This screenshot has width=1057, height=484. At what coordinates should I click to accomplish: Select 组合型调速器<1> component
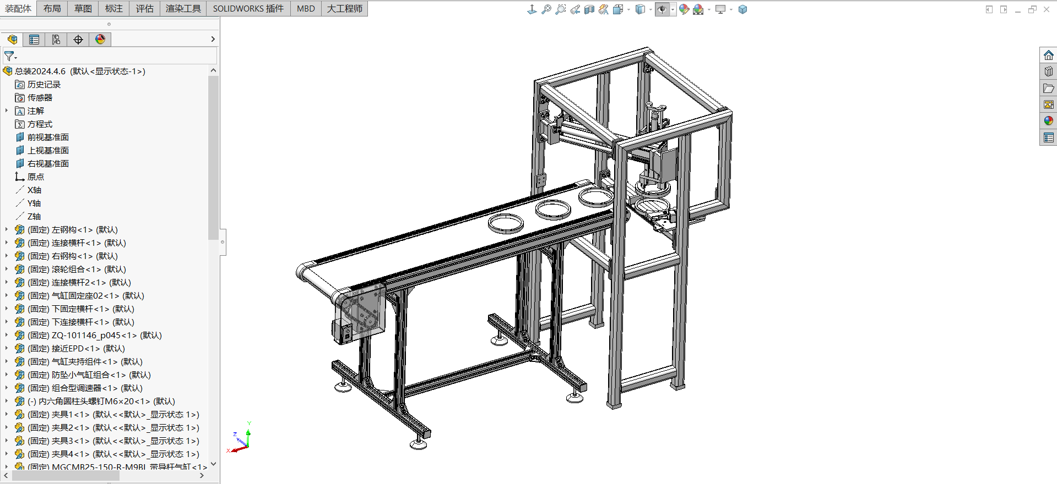(x=85, y=388)
